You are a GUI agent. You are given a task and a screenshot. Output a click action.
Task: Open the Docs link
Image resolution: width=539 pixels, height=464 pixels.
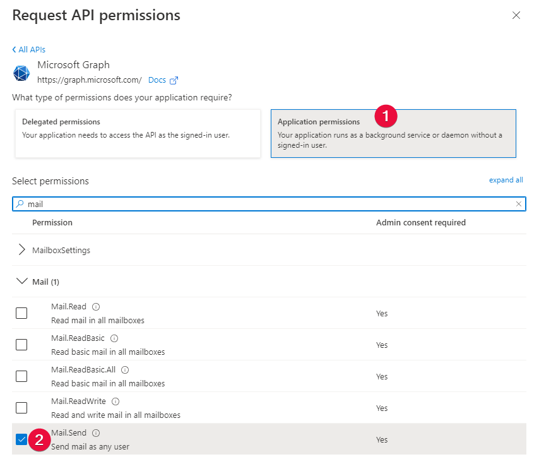click(157, 80)
